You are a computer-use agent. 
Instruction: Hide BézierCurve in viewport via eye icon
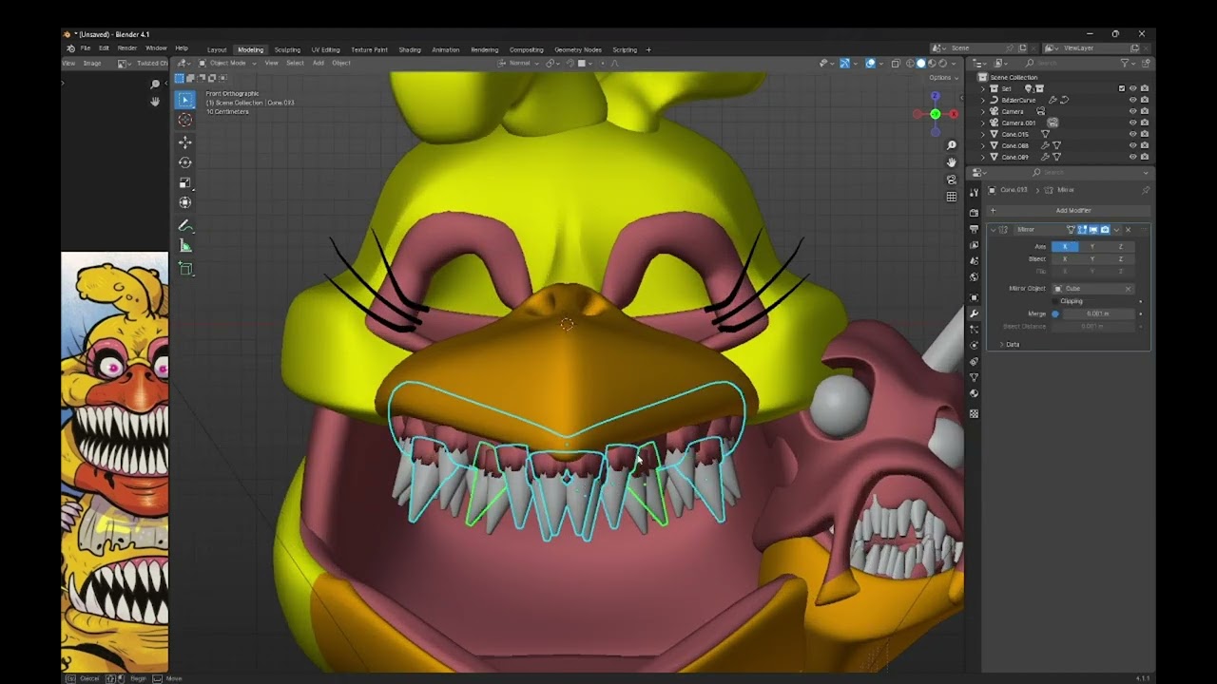pyautogui.click(x=1132, y=100)
